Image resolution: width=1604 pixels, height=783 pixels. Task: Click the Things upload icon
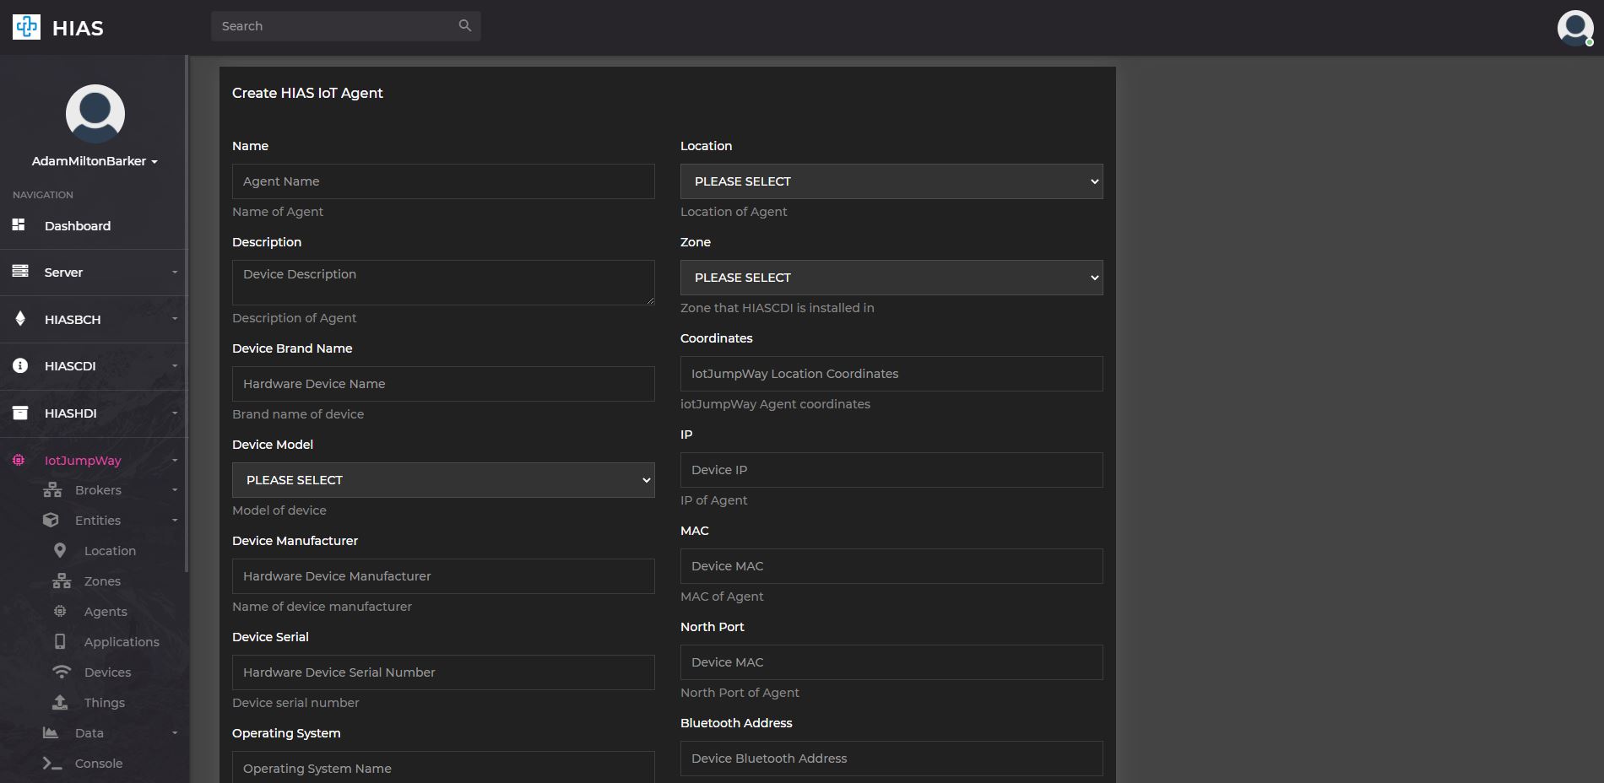click(x=60, y=702)
